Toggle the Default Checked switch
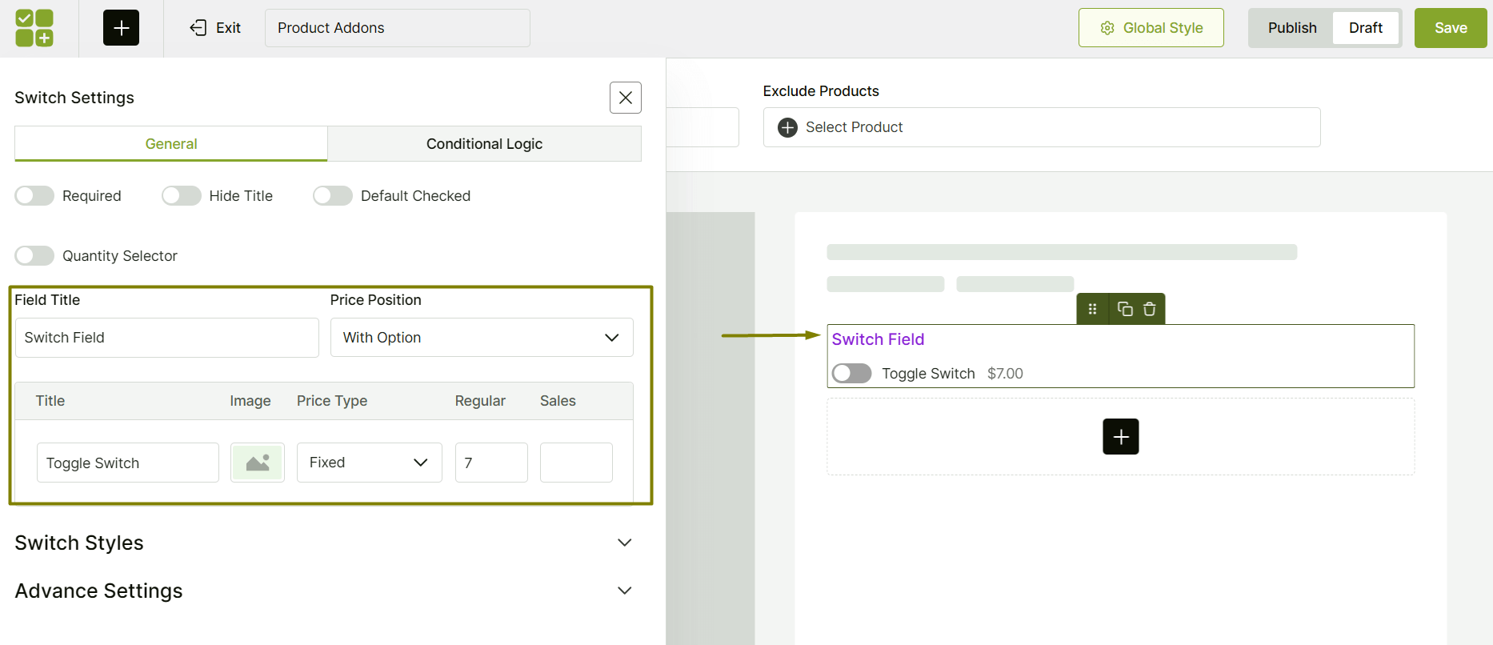 [x=333, y=196]
